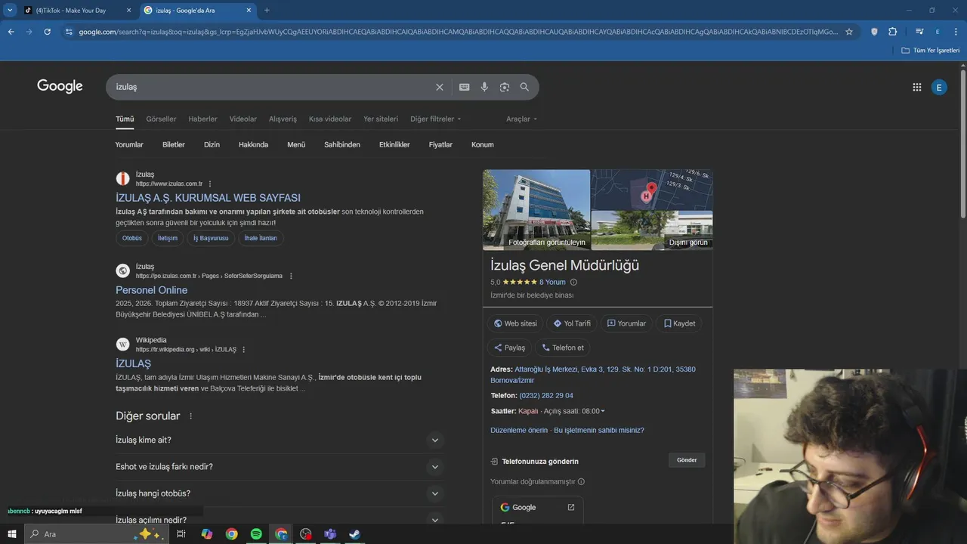Expand opening hours next to Açılış saati 08:00

603,411
